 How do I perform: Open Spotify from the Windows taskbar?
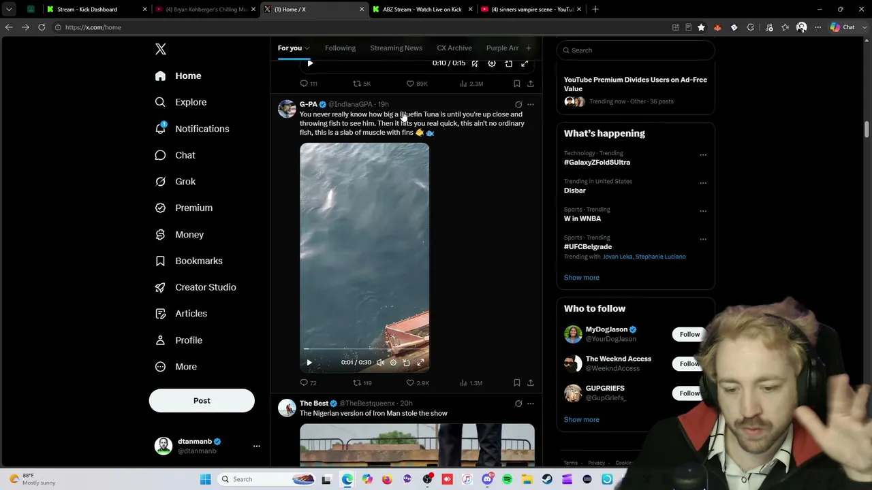(507, 479)
